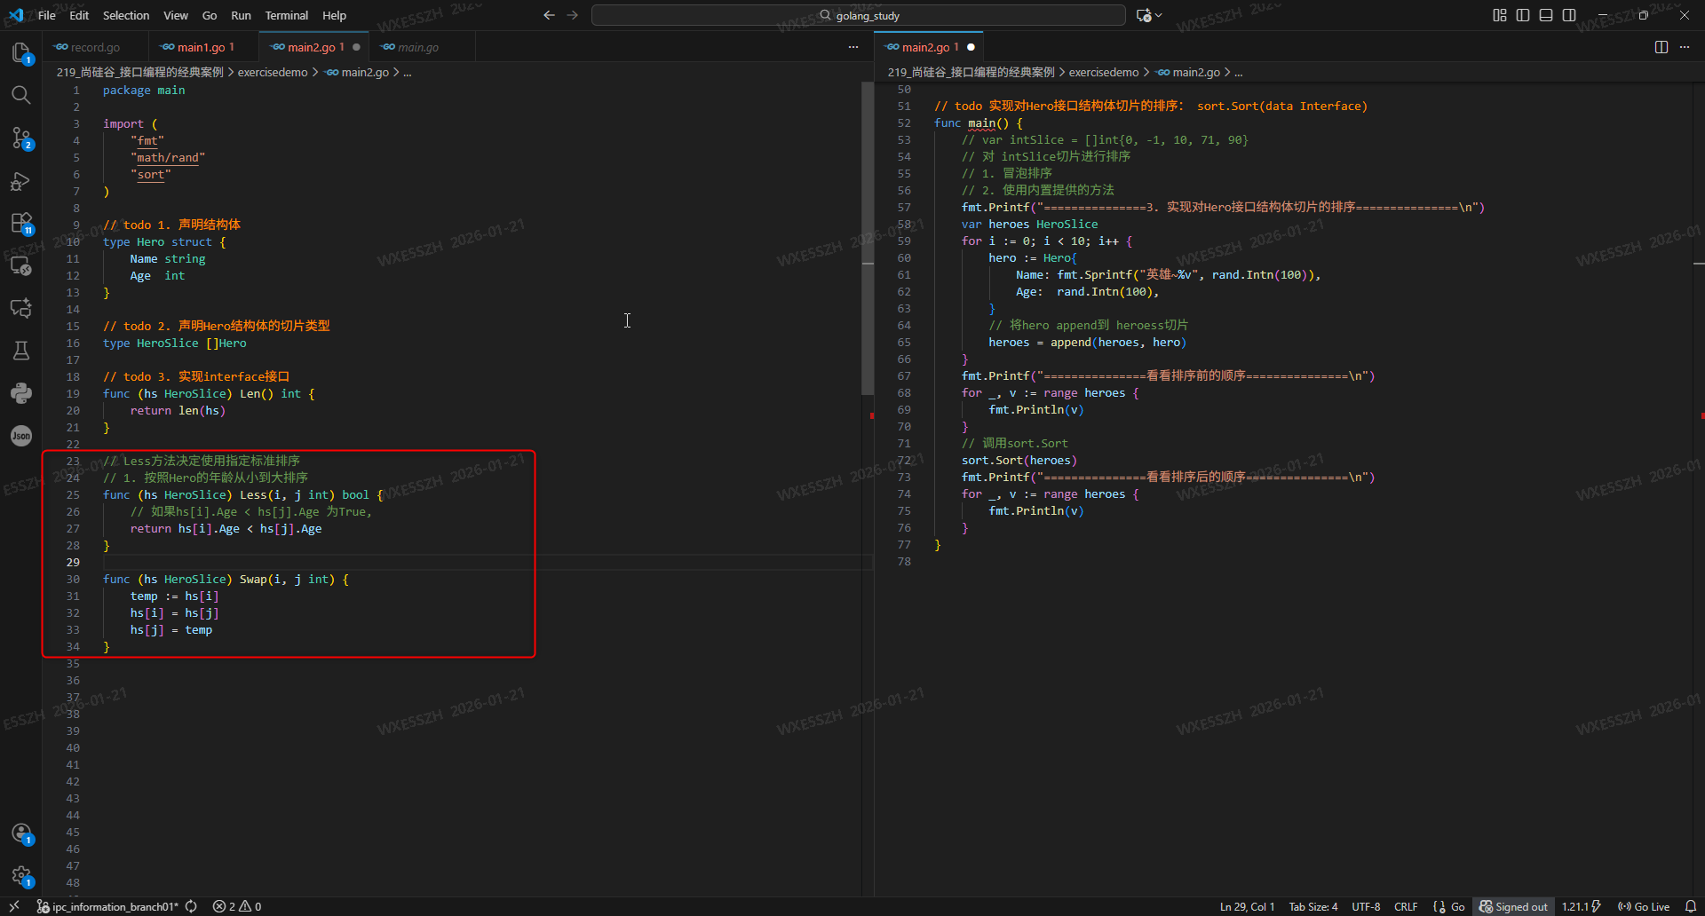The image size is (1705, 916).
Task: Open the breadcrumb ellipsis in right editor
Action: (x=1239, y=72)
